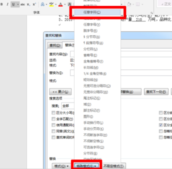Click the 不限定格式(T) button
Image resolution: width=172 pixels, height=169 pixels.
point(114,166)
